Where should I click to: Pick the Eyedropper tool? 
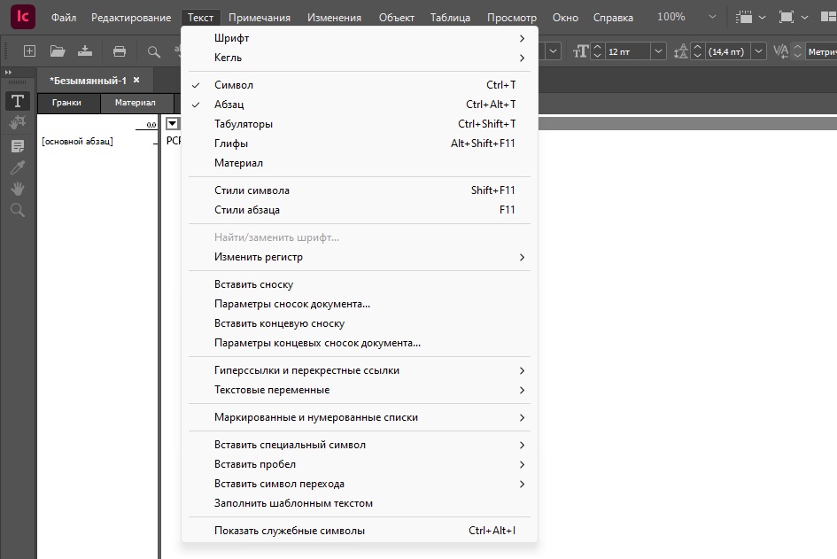(x=18, y=167)
